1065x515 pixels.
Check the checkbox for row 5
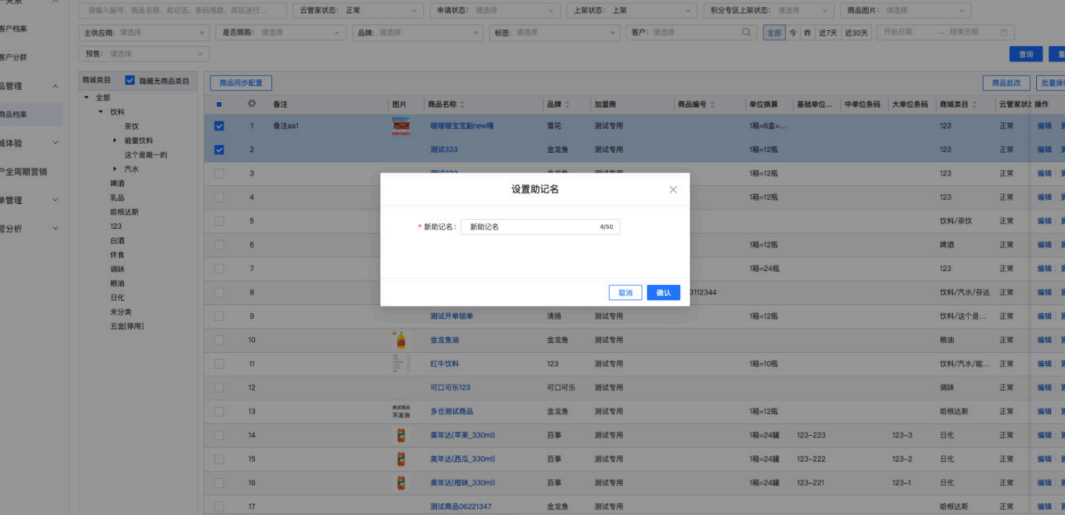pos(219,221)
